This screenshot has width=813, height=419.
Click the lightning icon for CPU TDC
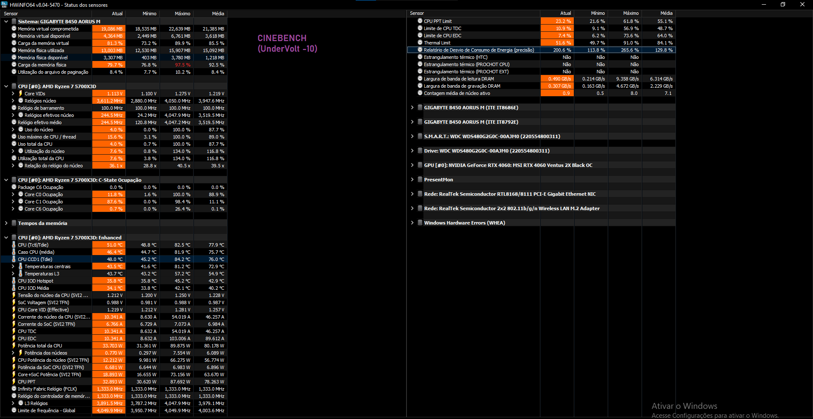tap(14, 331)
